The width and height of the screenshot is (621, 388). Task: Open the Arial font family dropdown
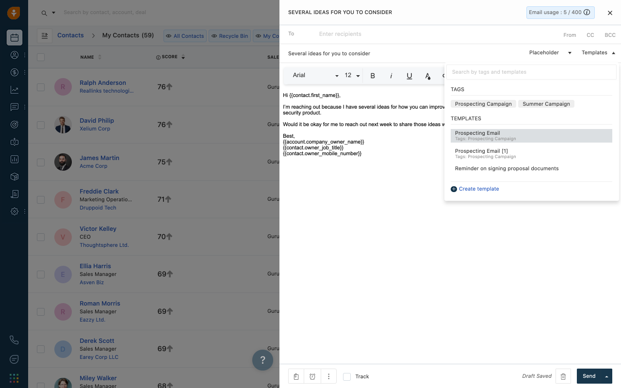click(x=315, y=76)
